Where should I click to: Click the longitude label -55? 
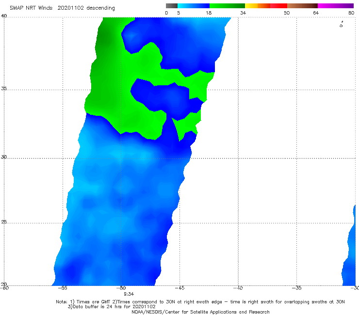pos(63,288)
